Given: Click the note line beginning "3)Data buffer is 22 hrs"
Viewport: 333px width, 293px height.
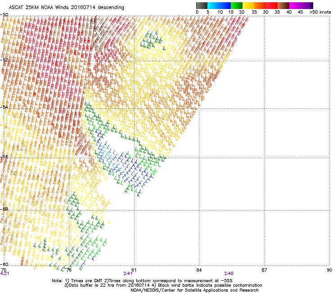Looking at the screenshot, I should click(163, 285).
